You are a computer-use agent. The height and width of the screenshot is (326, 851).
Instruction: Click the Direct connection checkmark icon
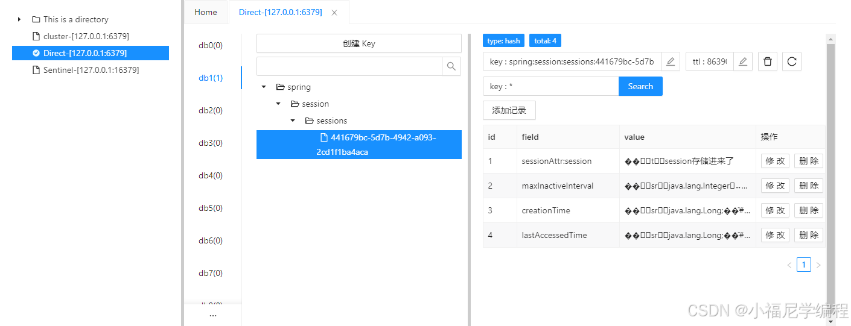(36, 53)
